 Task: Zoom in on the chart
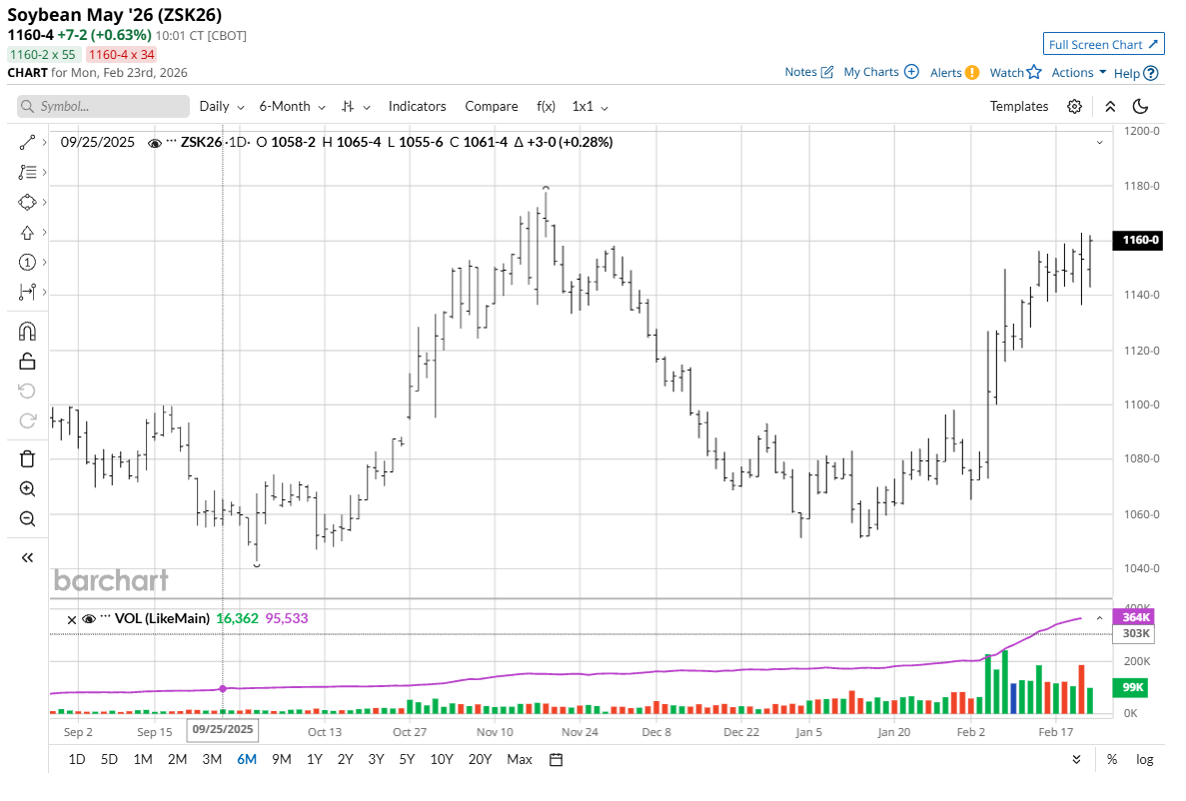click(x=27, y=488)
